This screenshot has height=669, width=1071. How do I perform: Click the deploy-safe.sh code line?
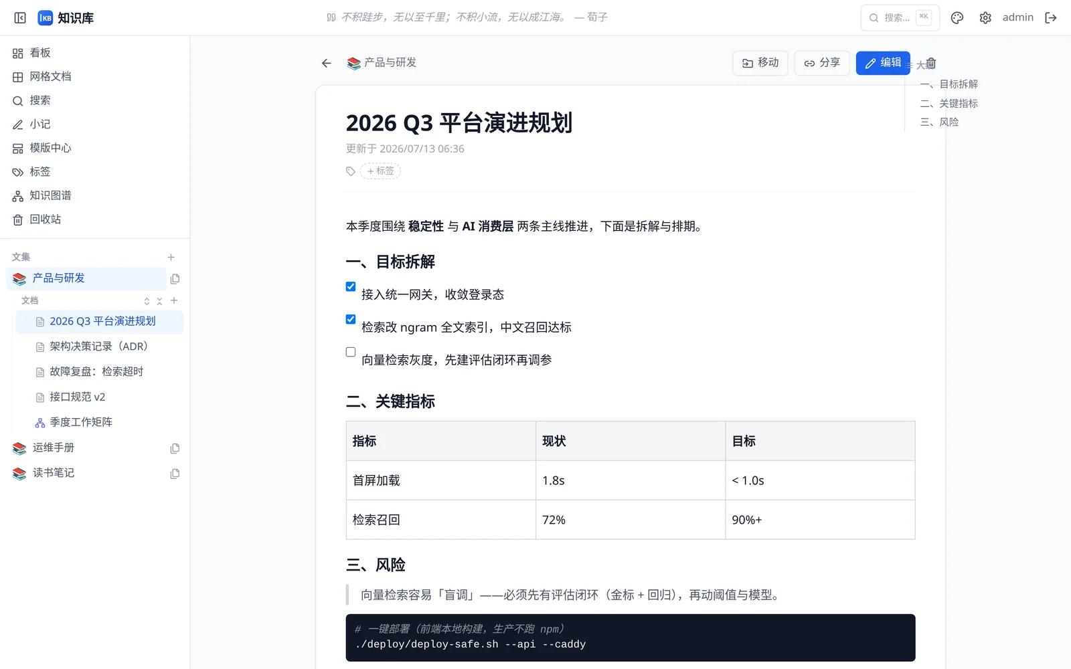471,644
